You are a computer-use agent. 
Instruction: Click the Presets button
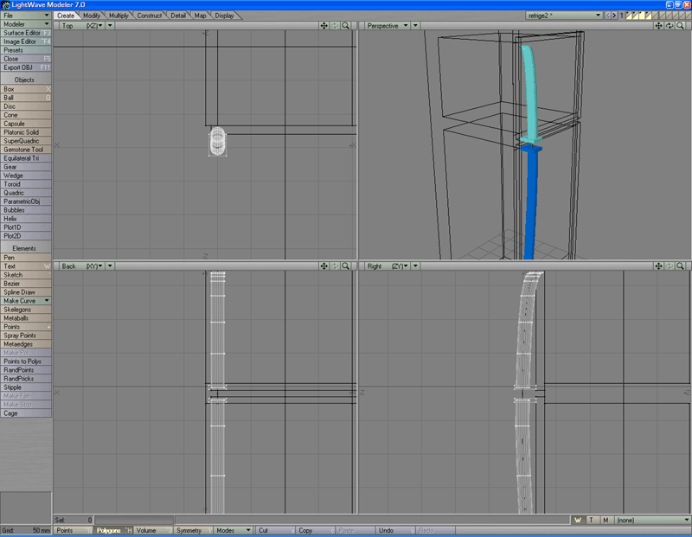(26, 50)
